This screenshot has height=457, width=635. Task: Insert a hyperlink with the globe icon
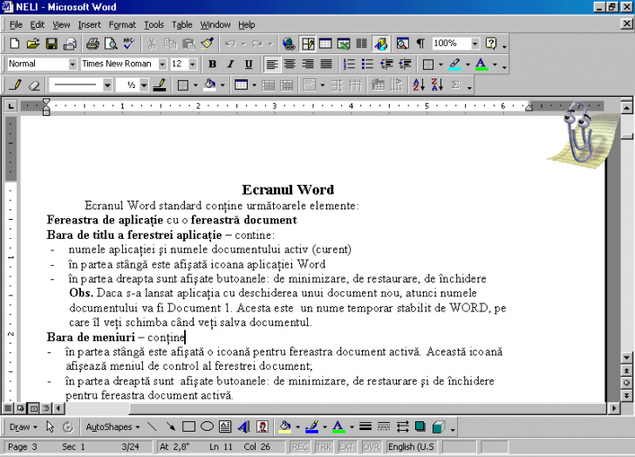289,44
